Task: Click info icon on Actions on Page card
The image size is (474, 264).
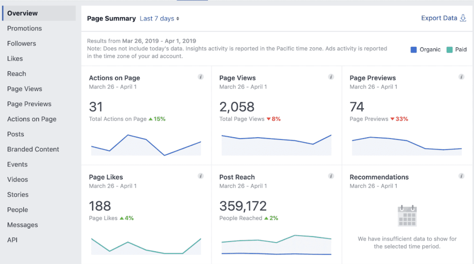Action: 200,77
